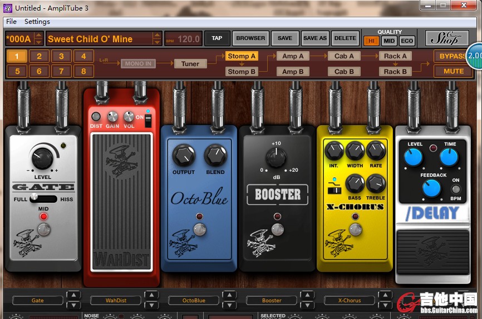Step preset number *000A stepper arrows
Viewport: 482px width, 319px height.
pyautogui.click(x=38, y=39)
